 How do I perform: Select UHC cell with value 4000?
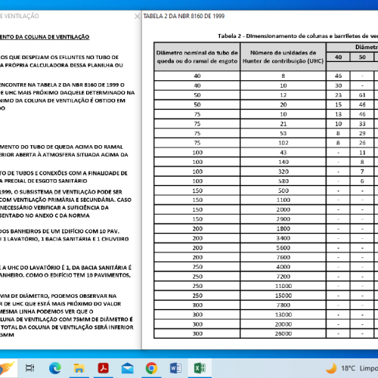(283, 267)
